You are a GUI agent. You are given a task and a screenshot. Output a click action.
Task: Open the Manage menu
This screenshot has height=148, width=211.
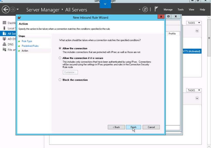168,10
